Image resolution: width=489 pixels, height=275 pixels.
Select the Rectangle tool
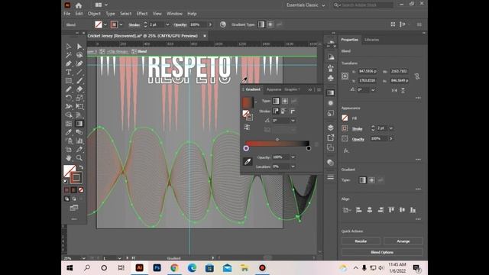tap(69, 81)
